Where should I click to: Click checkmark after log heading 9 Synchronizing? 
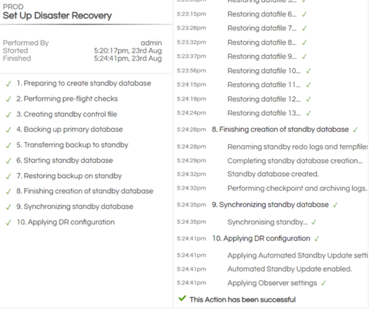(335, 205)
